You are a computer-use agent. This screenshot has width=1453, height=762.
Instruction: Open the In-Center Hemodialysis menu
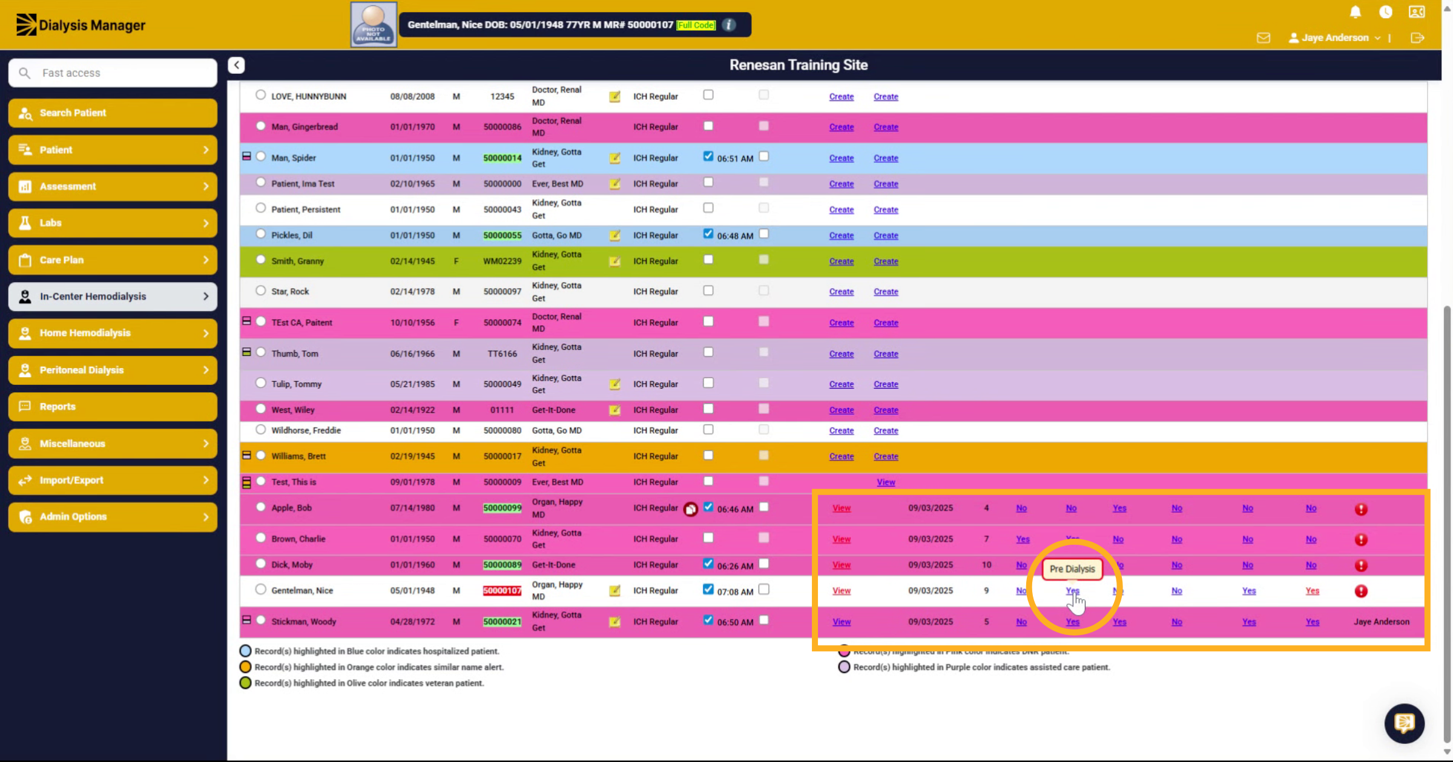(x=113, y=297)
